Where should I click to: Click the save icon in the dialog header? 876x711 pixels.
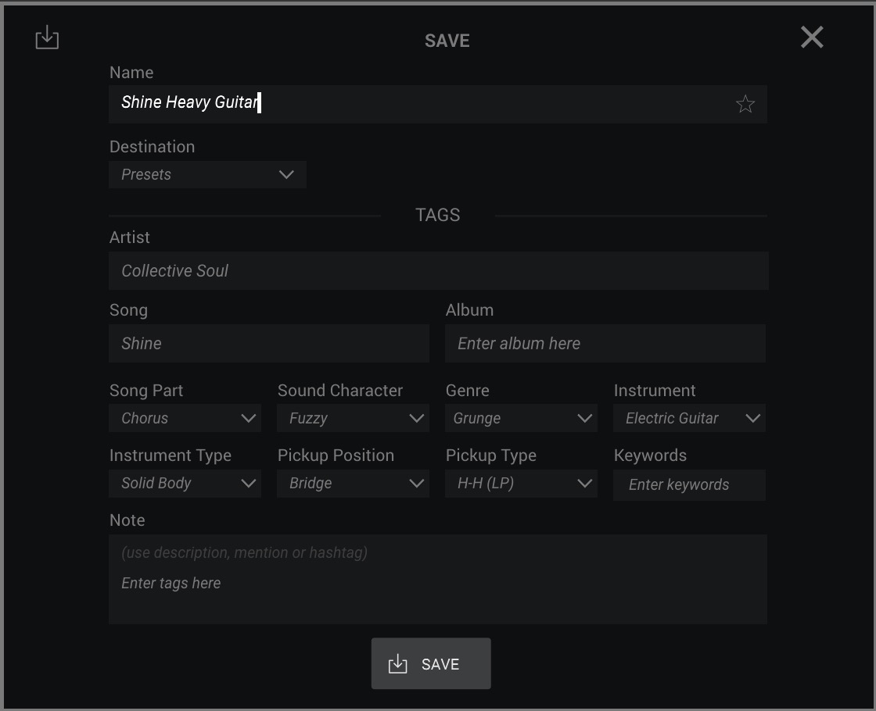click(x=47, y=38)
